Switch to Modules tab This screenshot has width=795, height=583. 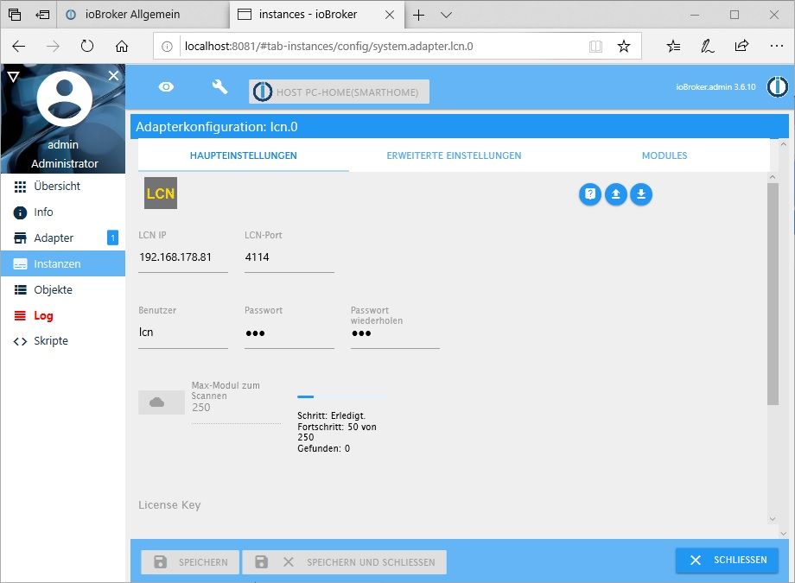pyautogui.click(x=665, y=155)
